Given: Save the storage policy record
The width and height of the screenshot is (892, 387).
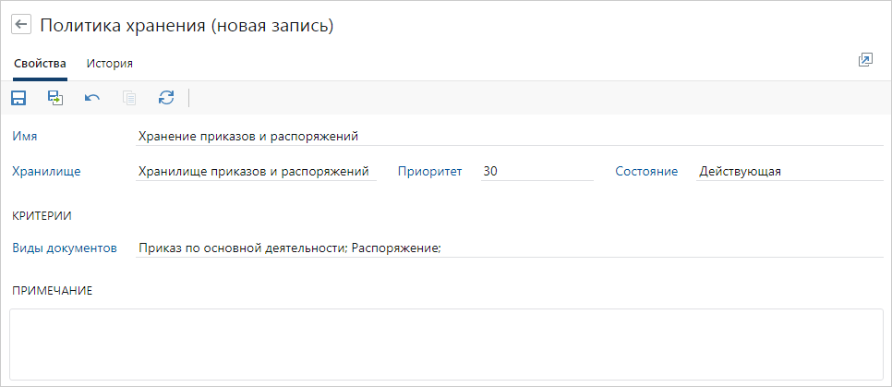Looking at the screenshot, I should tap(18, 98).
